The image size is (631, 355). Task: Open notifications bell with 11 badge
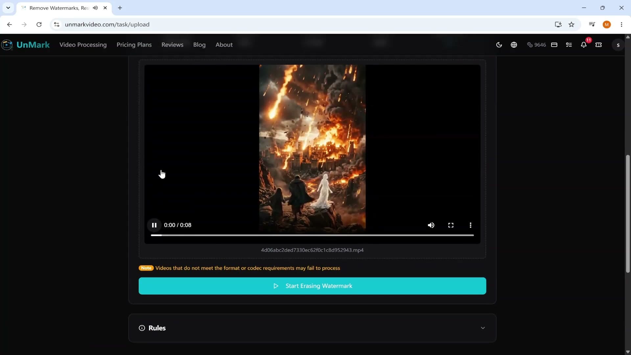pyautogui.click(x=584, y=45)
